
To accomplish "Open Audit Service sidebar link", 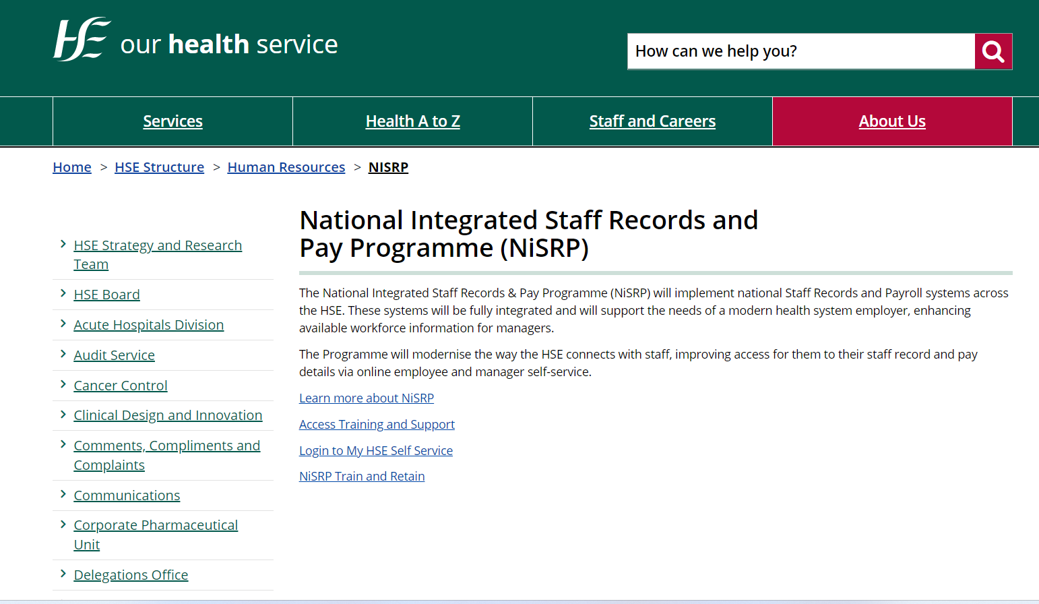I will pyautogui.click(x=114, y=355).
